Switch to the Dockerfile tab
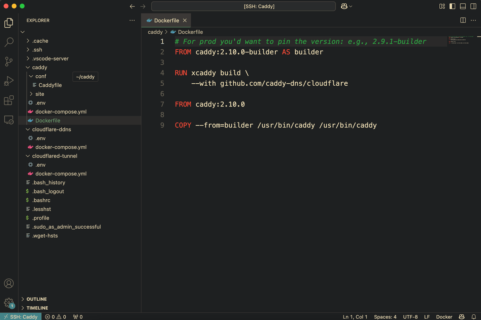The height and width of the screenshot is (320, 481). 166,20
